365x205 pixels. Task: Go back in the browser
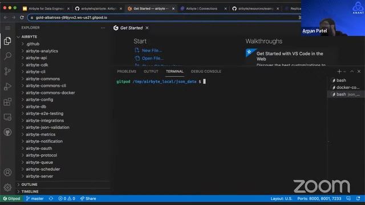tap(6, 18)
